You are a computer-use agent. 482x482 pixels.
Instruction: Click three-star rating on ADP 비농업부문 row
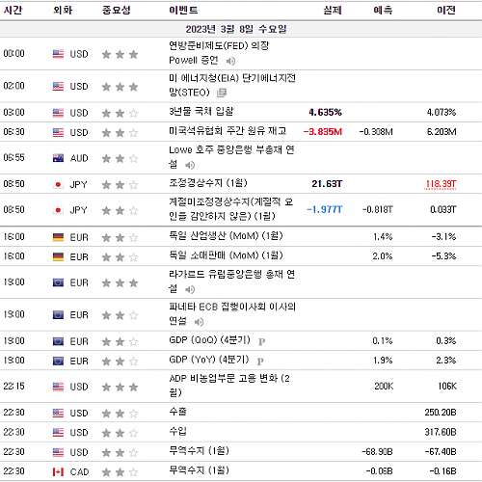pyautogui.click(x=120, y=387)
